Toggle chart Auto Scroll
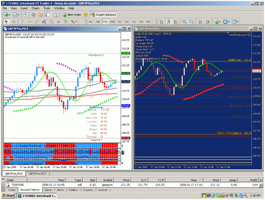265x200 pixels. (x=201, y=22)
